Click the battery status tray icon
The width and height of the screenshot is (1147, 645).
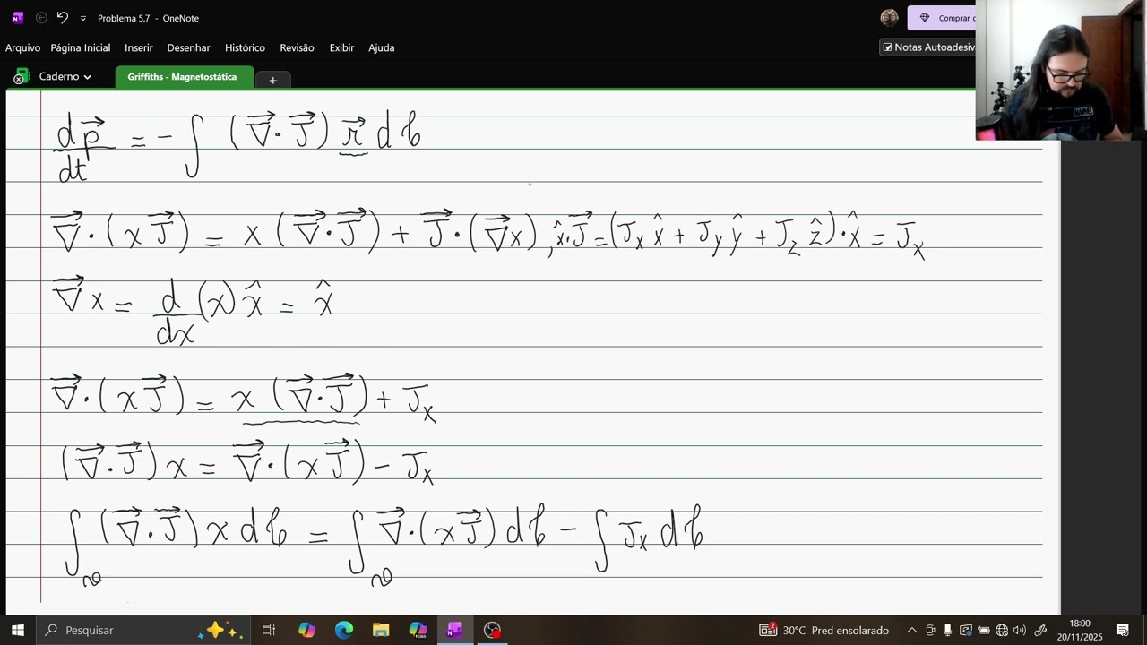point(983,630)
